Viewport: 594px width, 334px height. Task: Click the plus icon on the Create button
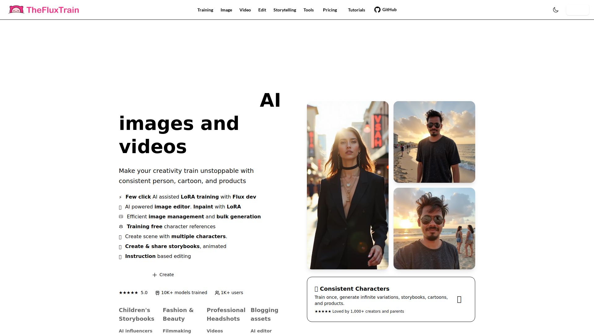pyautogui.click(x=155, y=275)
